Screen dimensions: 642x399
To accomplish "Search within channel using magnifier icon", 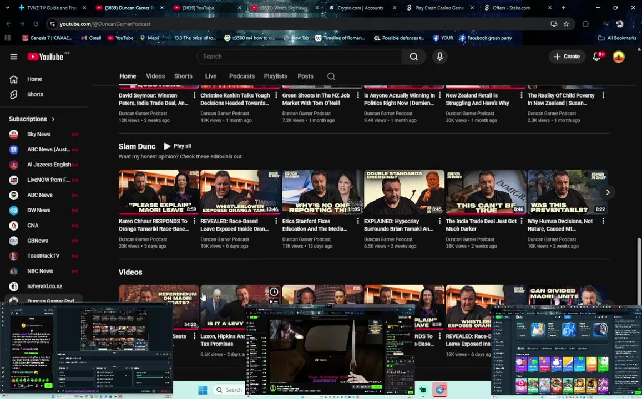I will [331, 76].
